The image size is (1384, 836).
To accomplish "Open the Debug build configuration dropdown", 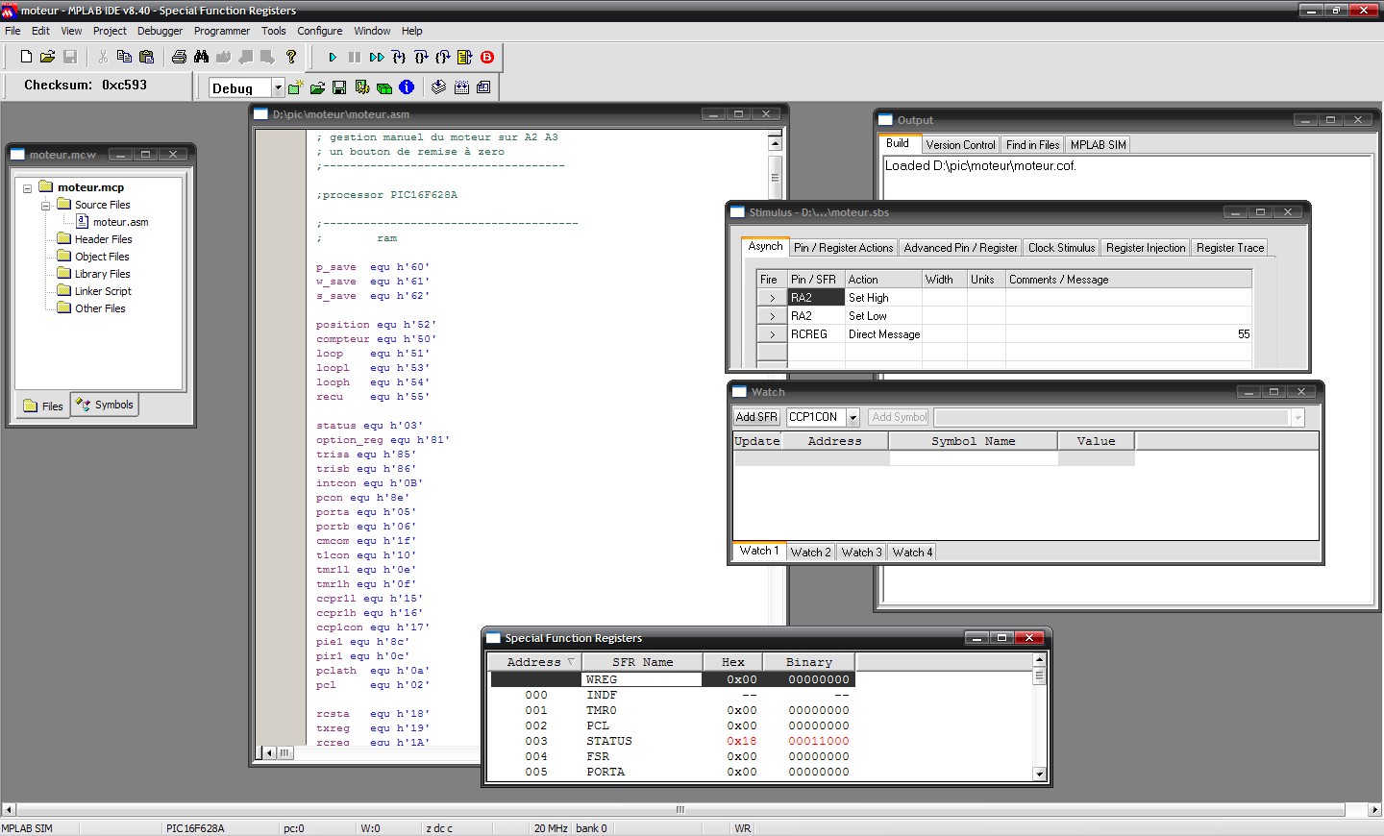I will [x=279, y=88].
